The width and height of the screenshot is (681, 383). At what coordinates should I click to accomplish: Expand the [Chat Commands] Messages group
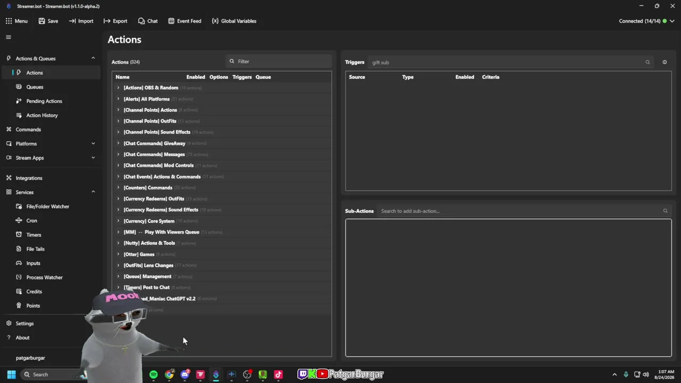coord(118,154)
